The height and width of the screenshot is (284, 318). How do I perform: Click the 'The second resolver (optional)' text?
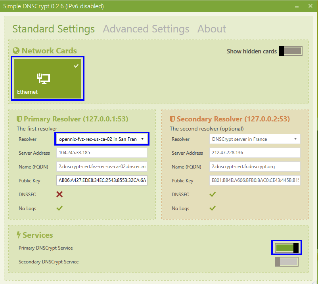(207, 129)
